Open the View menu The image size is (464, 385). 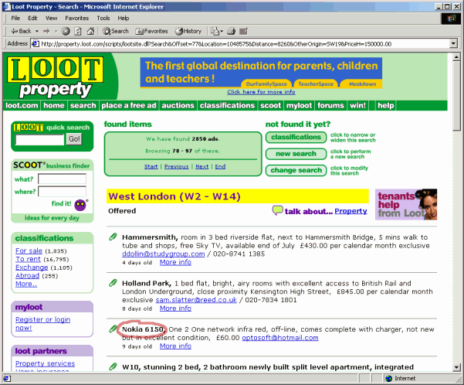[51, 19]
